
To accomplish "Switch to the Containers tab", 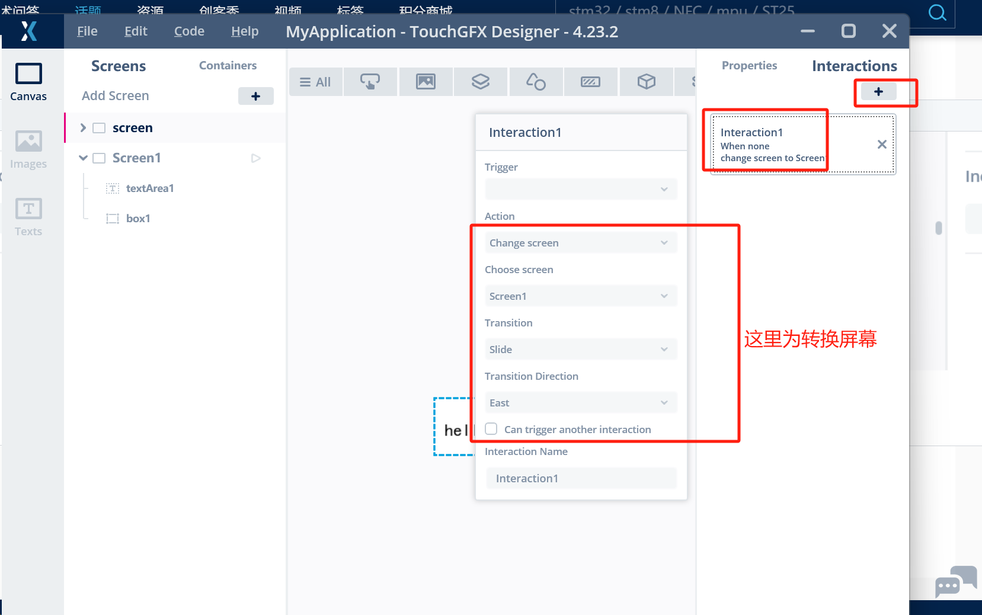I will pos(228,66).
